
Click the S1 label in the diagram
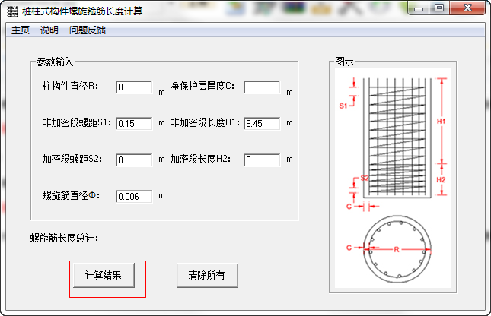click(x=343, y=106)
